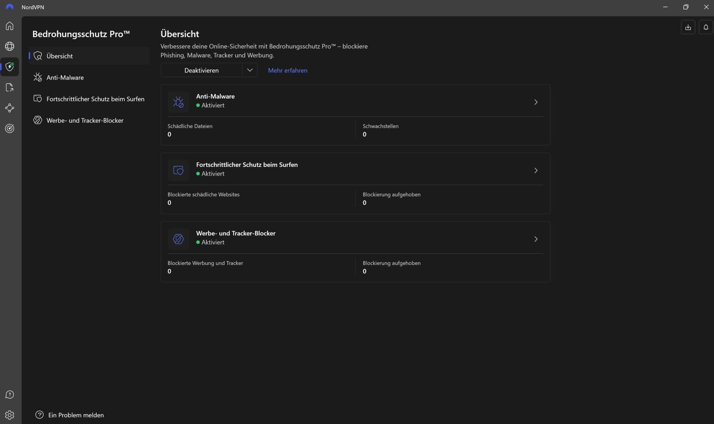The image size is (714, 424).
Task: Click Aktiviert status under Werbe- und Tracker-Blocker
Action: [210, 242]
